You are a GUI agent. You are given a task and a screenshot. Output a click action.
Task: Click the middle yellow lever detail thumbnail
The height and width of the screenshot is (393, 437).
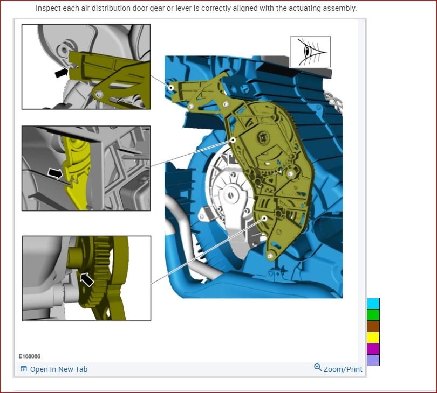[x=86, y=169]
